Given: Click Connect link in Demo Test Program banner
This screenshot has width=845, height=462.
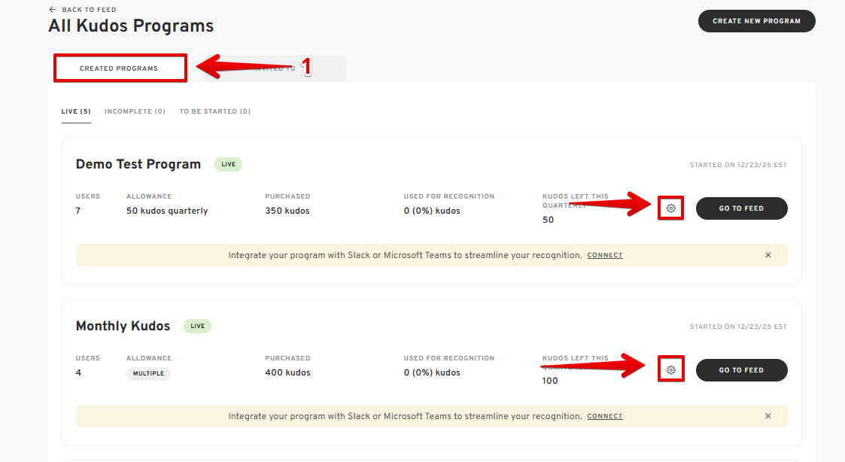Looking at the screenshot, I should pos(605,255).
